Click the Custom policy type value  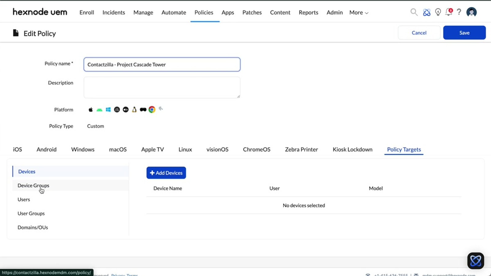[95, 126]
